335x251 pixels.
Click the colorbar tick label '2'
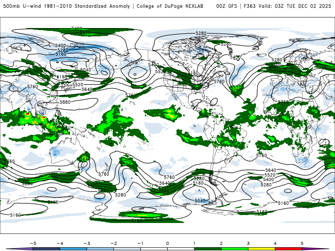click(x=222, y=243)
